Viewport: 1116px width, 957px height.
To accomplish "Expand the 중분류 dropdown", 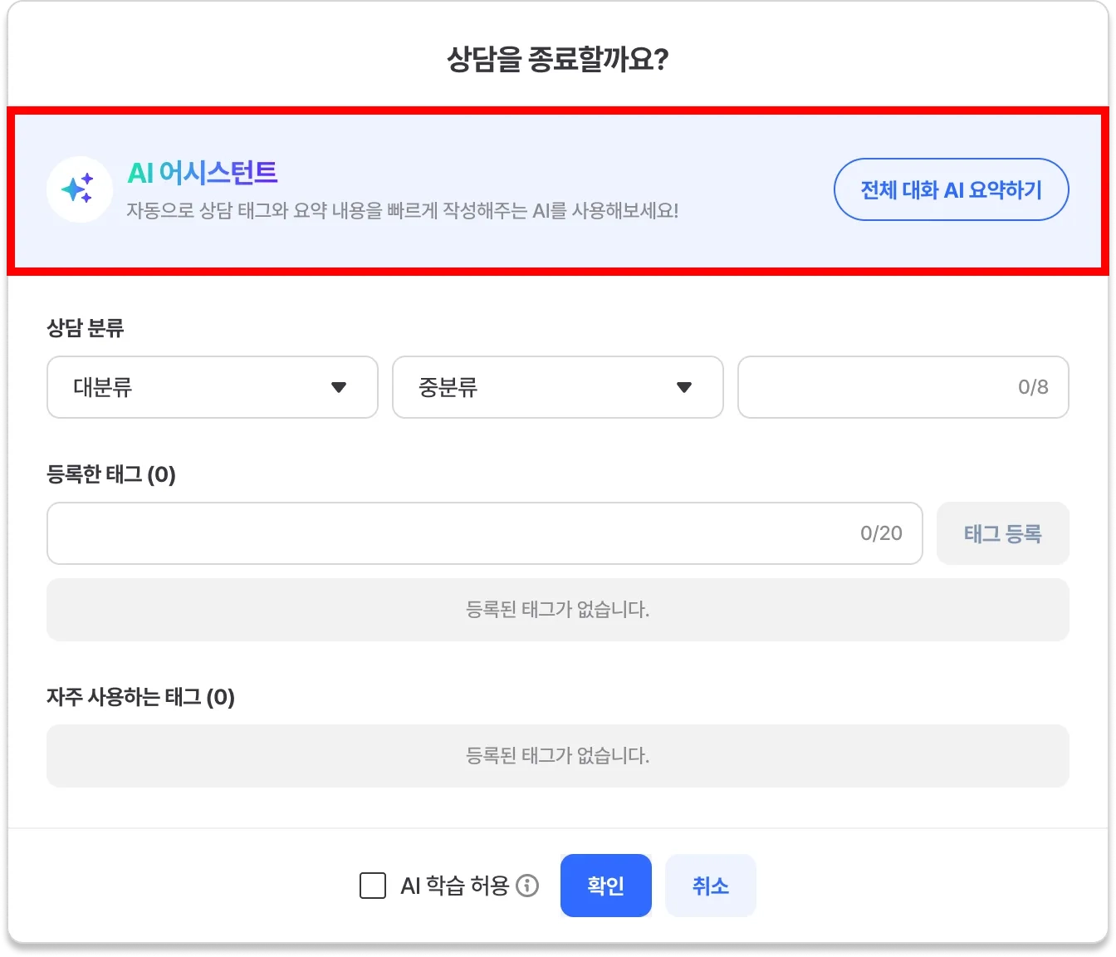I will (557, 387).
